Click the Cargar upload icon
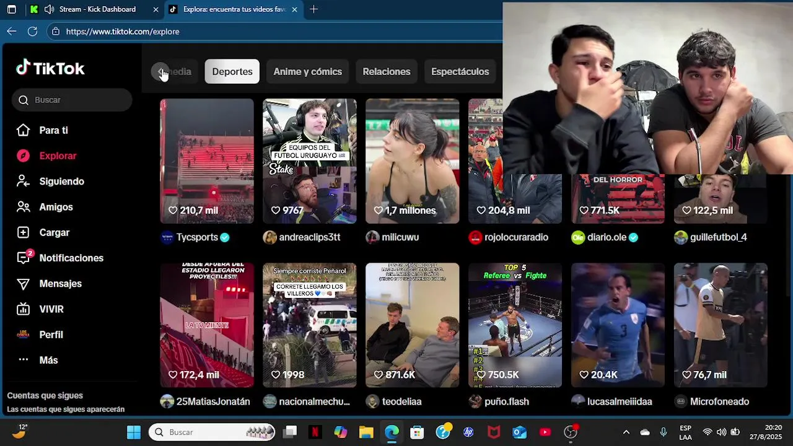Viewport: 793px width, 446px height. pos(23,232)
